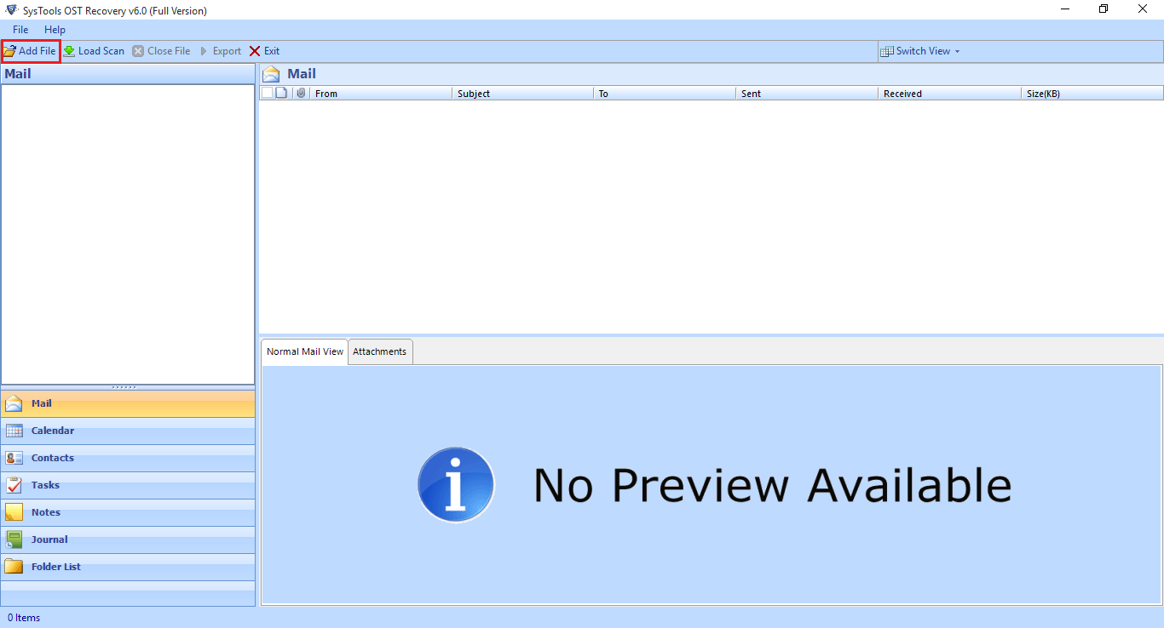Open the Contacts section in sidebar
This screenshot has height=628, width=1164.
click(x=53, y=458)
